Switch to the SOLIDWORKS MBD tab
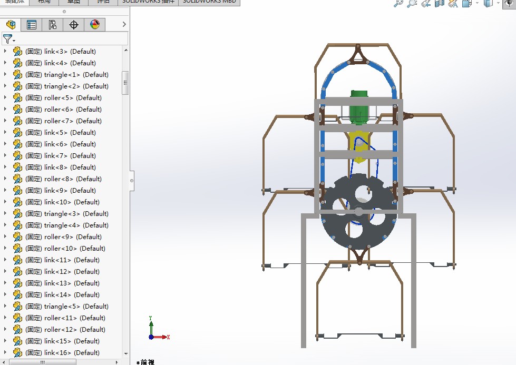The height and width of the screenshot is (365, 516). pyautogui.click(x=209, y=2)
